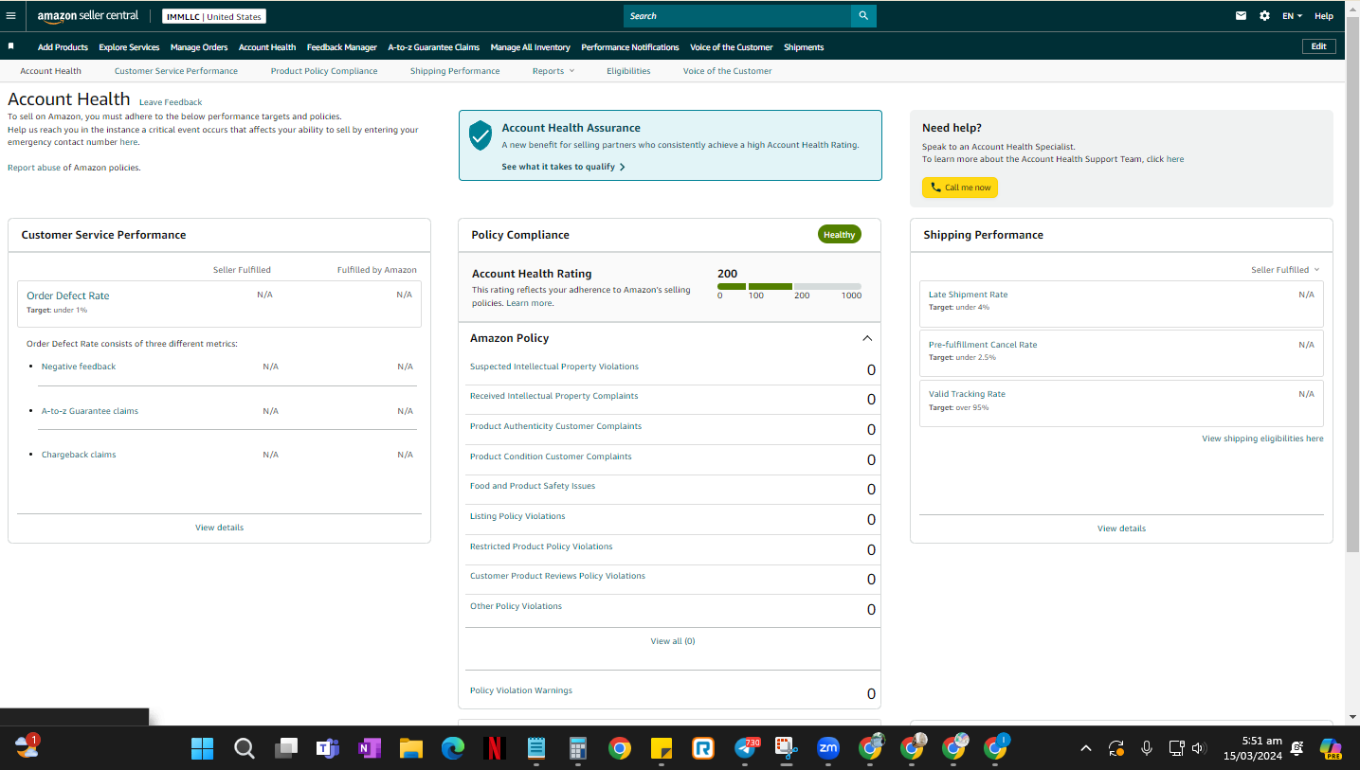Click Report abuse link
This screenshot has height=770, width=1360.
tap(33, 168)
